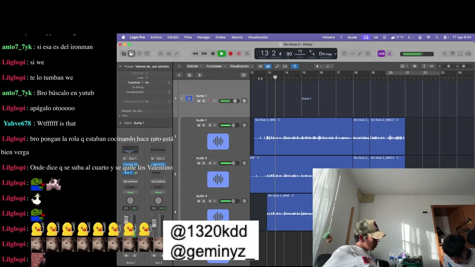Open Quick Help in the control bar
This screenshot has height=267, width=475.
tap(139, 54)
